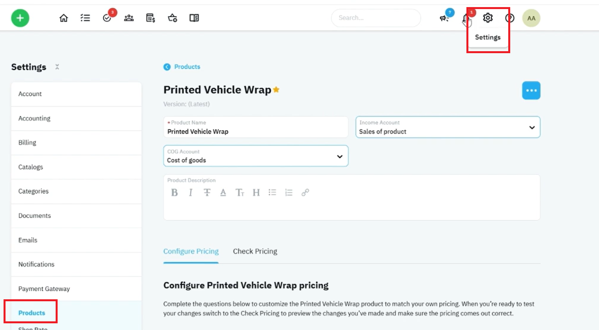The image size is (599, 330).
Task: Apply strikethrough in description editor
Action: click(207, 193)
